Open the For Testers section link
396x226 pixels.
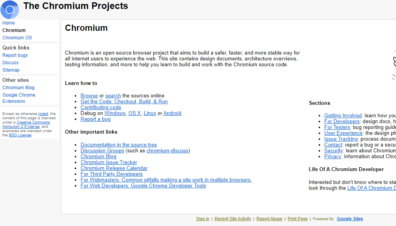point(337,127)
